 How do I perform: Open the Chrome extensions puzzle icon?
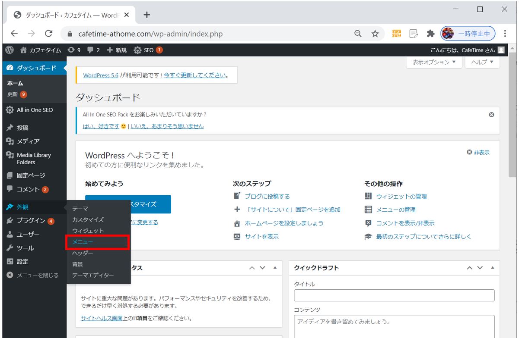(x=430, y=34)
